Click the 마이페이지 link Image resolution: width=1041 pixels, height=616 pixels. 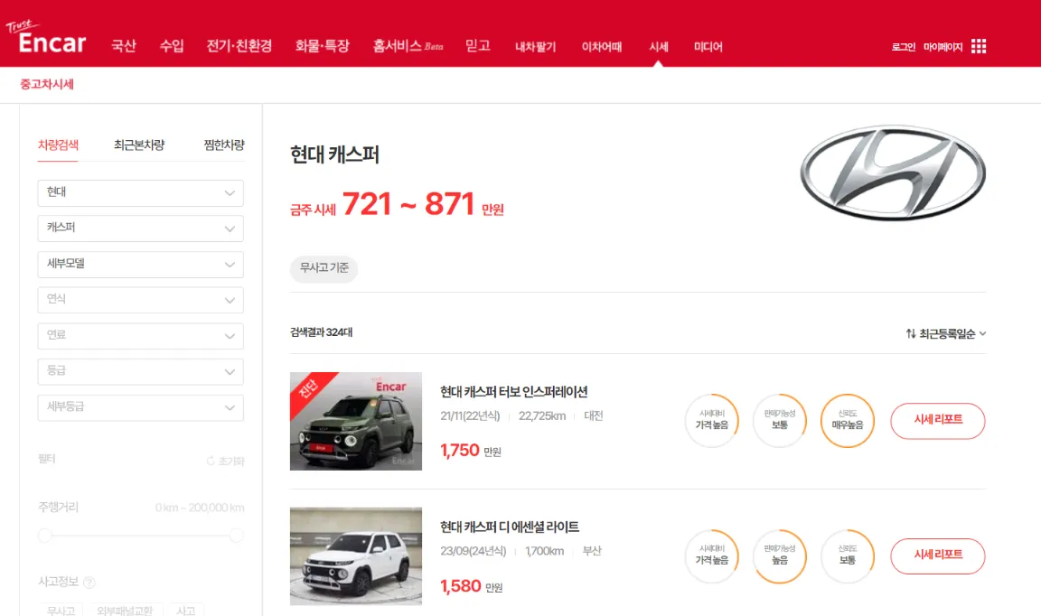(x=943, y=46)
